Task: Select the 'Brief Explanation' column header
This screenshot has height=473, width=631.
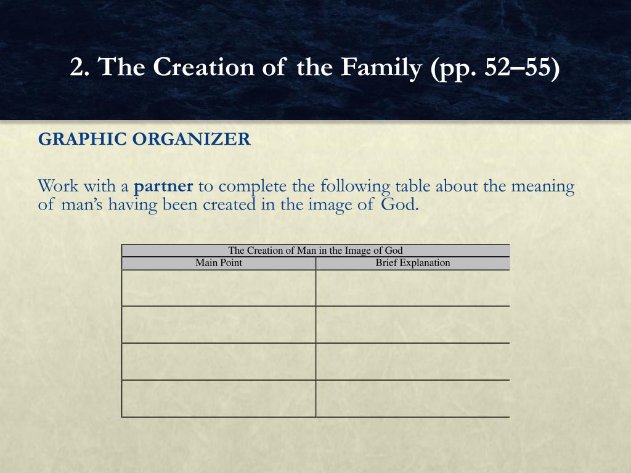Action: click(x=413, y=263)
